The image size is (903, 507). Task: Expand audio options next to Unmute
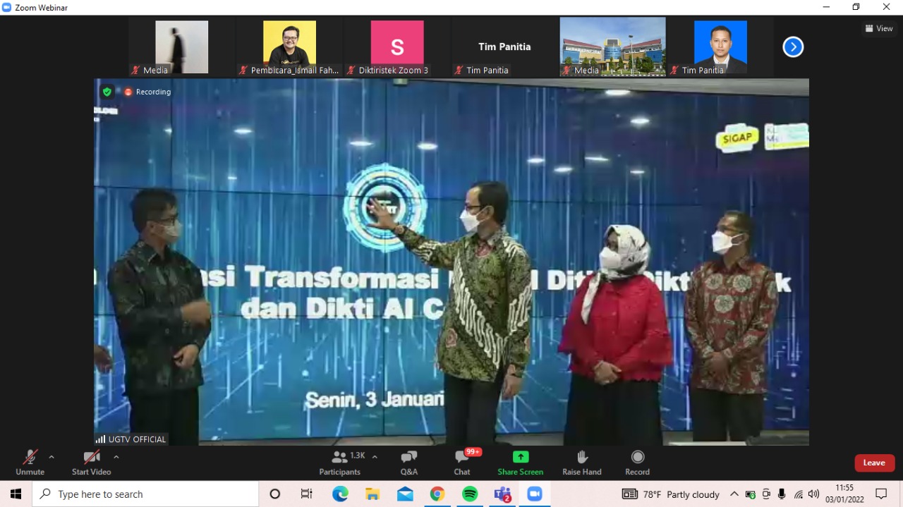tap(50, 456)
